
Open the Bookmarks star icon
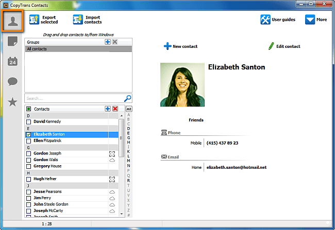[x=12, y=102]
